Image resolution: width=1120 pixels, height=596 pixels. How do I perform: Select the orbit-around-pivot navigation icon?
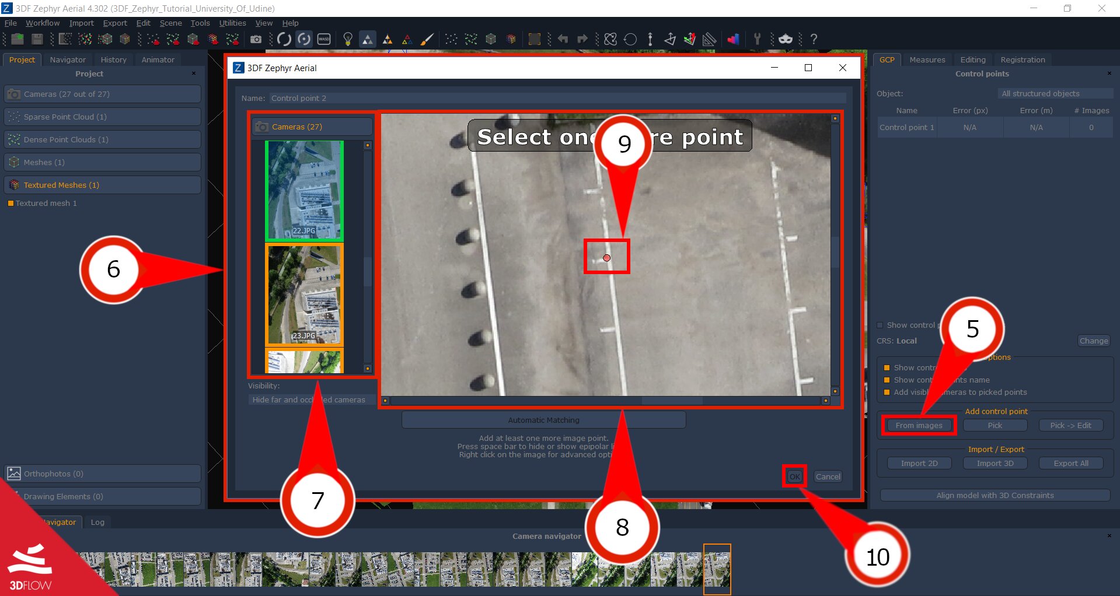304,39
